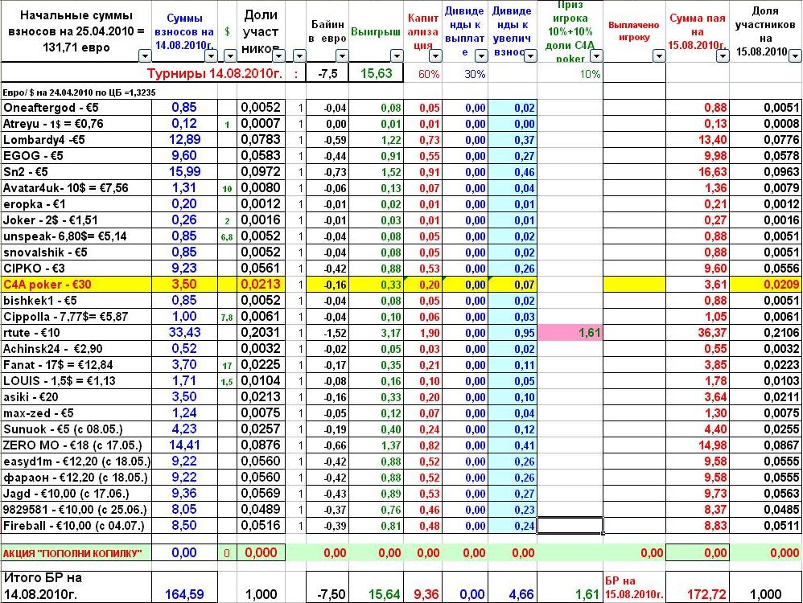Click the 'Joker - 2$ - €1,51' cell
The image size is (803, 603).
click(x=76, y=220)
